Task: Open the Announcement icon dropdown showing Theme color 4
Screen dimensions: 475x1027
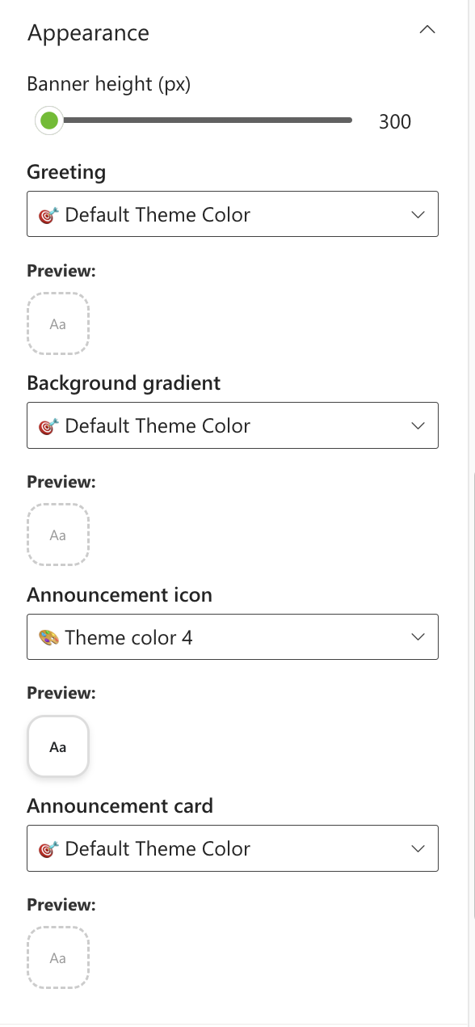Action: tap(233, 636)
